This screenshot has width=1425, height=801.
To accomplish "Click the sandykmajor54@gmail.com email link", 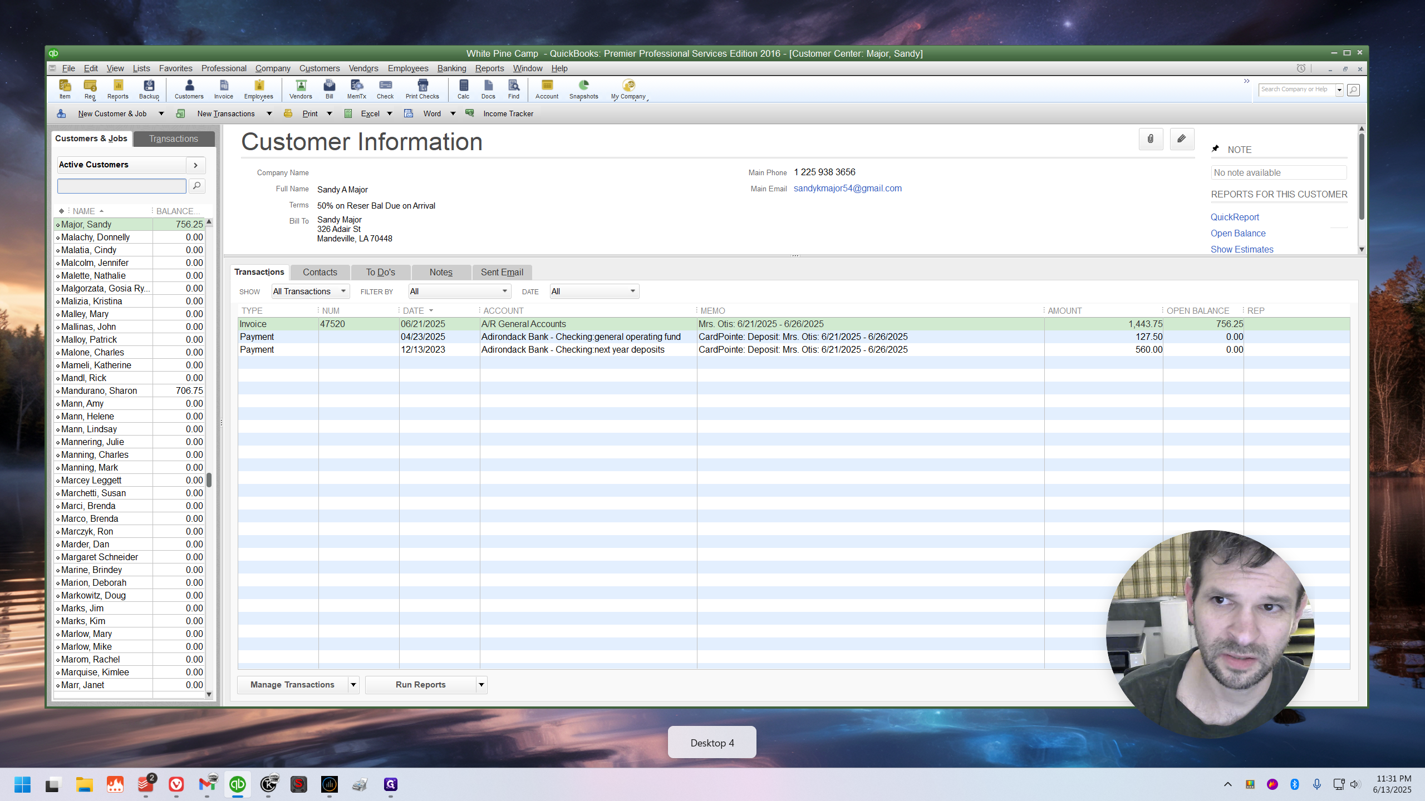I will pos(848,189).
